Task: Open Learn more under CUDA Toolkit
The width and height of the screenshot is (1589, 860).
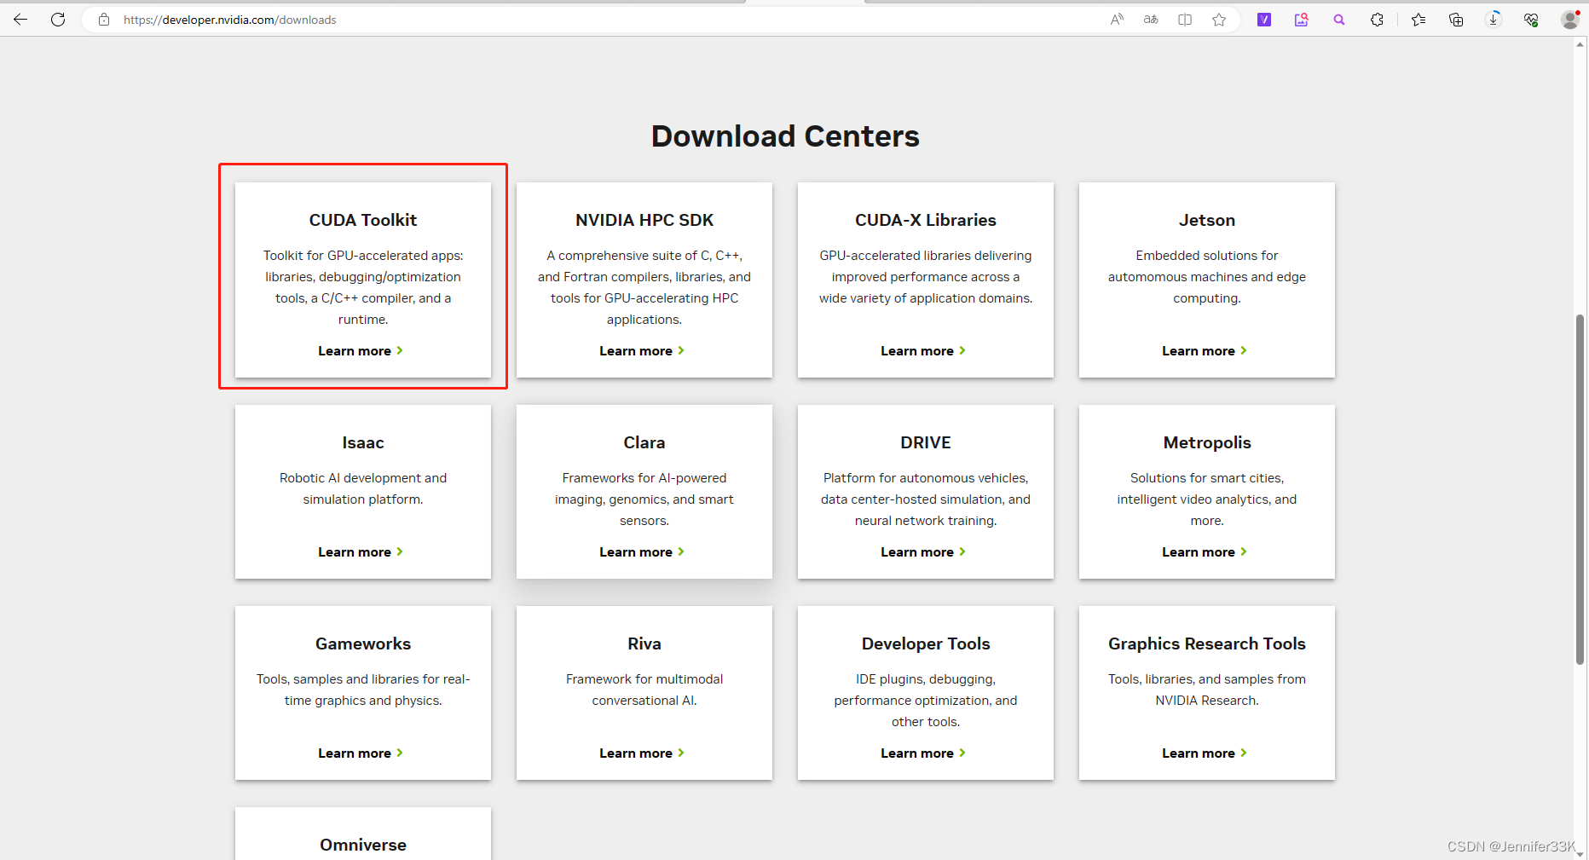Action: tap(361, 351)
